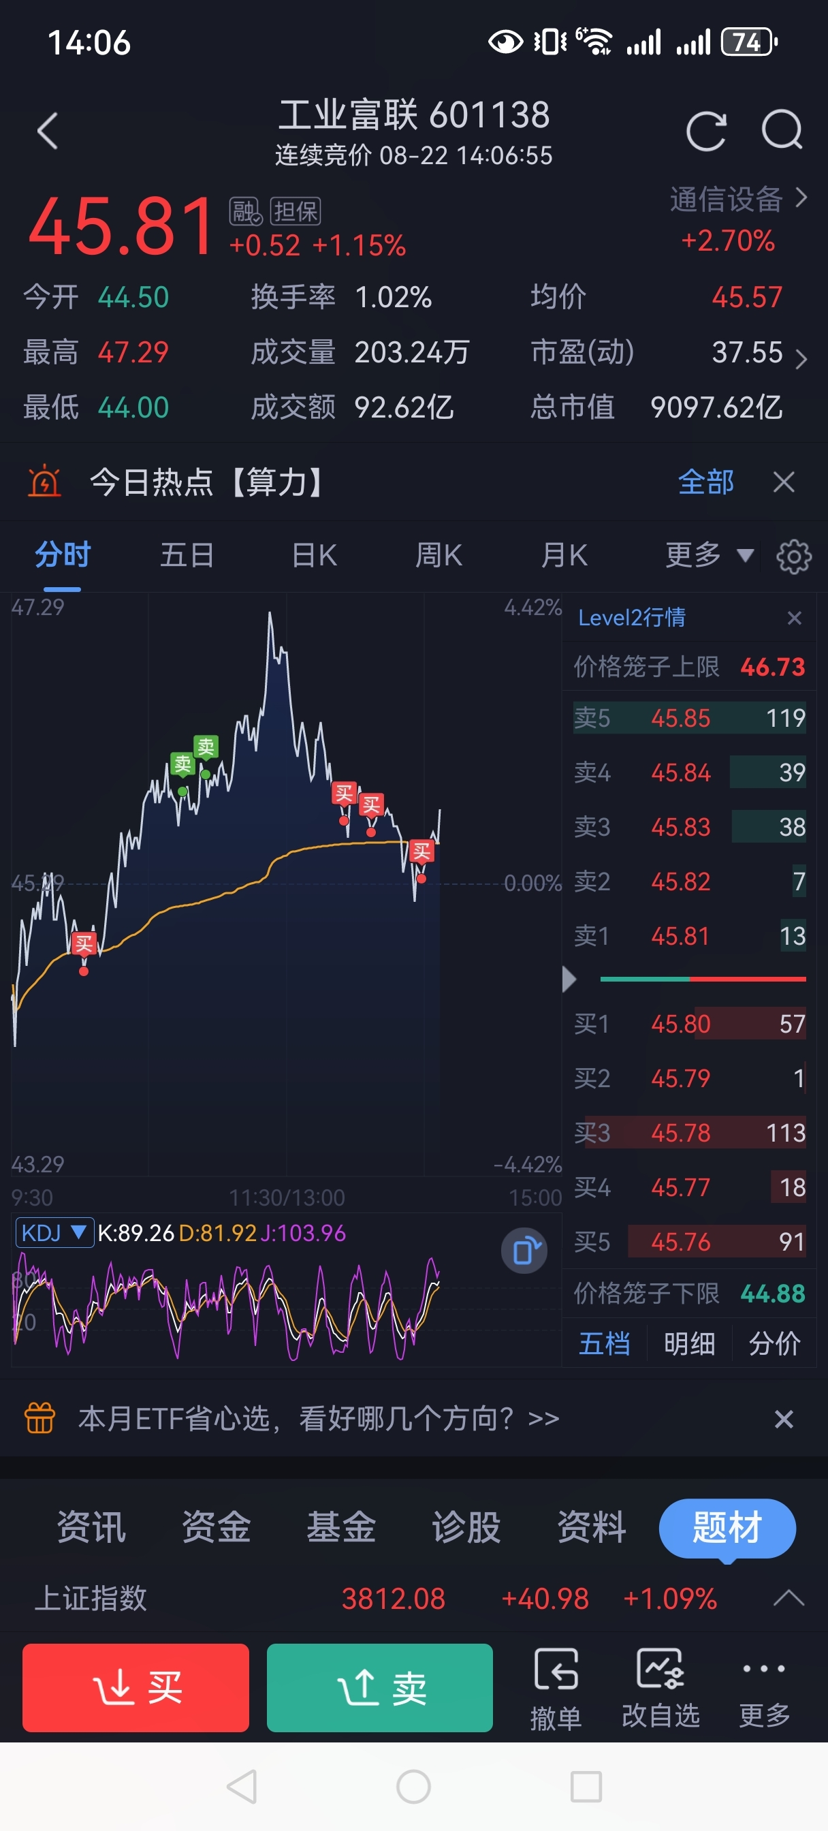Open the 今日热点 alarm icon
The width and height of the screenshot is (828, 1831).
pyautogui.click(x=44, y=481)
